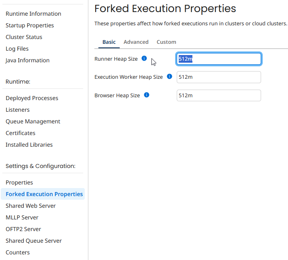Show Java Information page
Screen dimensions: 288x260
tap(28, 60)
